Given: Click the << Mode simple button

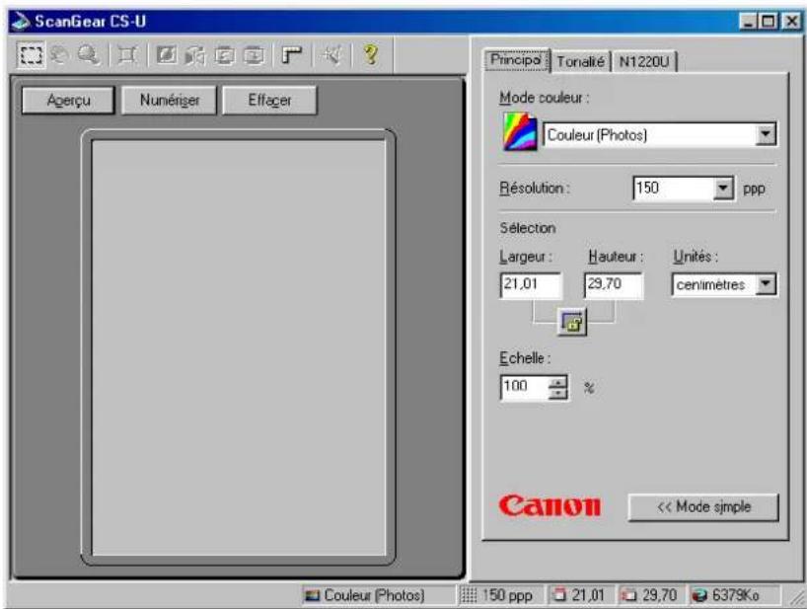Looking at the screenshot, I should tap(703, 507).
